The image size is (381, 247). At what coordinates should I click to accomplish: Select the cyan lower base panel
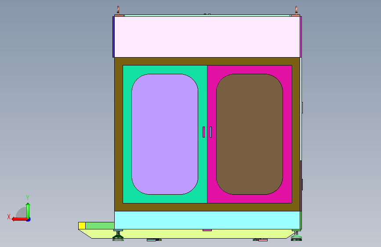click(207, 220)
